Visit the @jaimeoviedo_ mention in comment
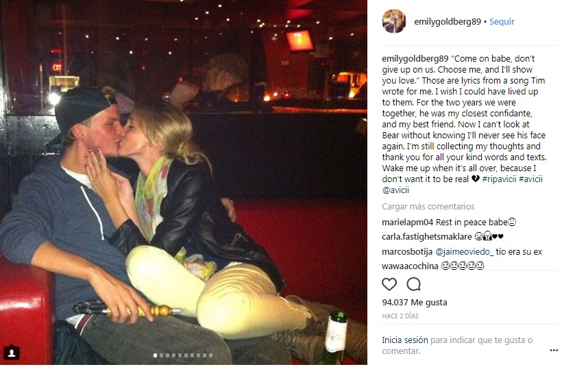562x367 pixels. click(x=464, y=252)
